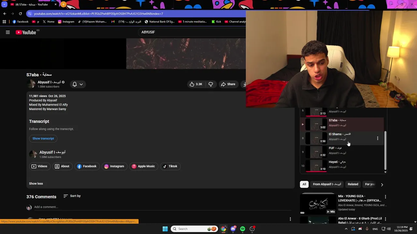
Task: Go back in the browser
Action: (x=5, y=14)
